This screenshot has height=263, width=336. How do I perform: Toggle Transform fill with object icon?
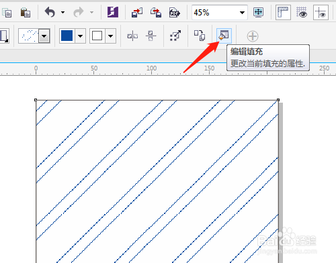coord(175,36)
